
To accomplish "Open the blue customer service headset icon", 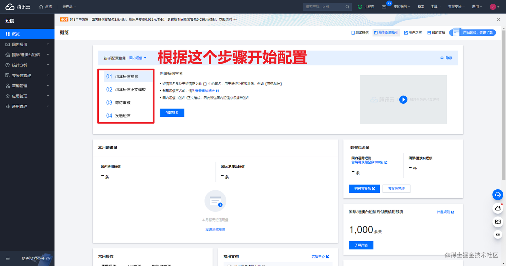I will (498, 195).
